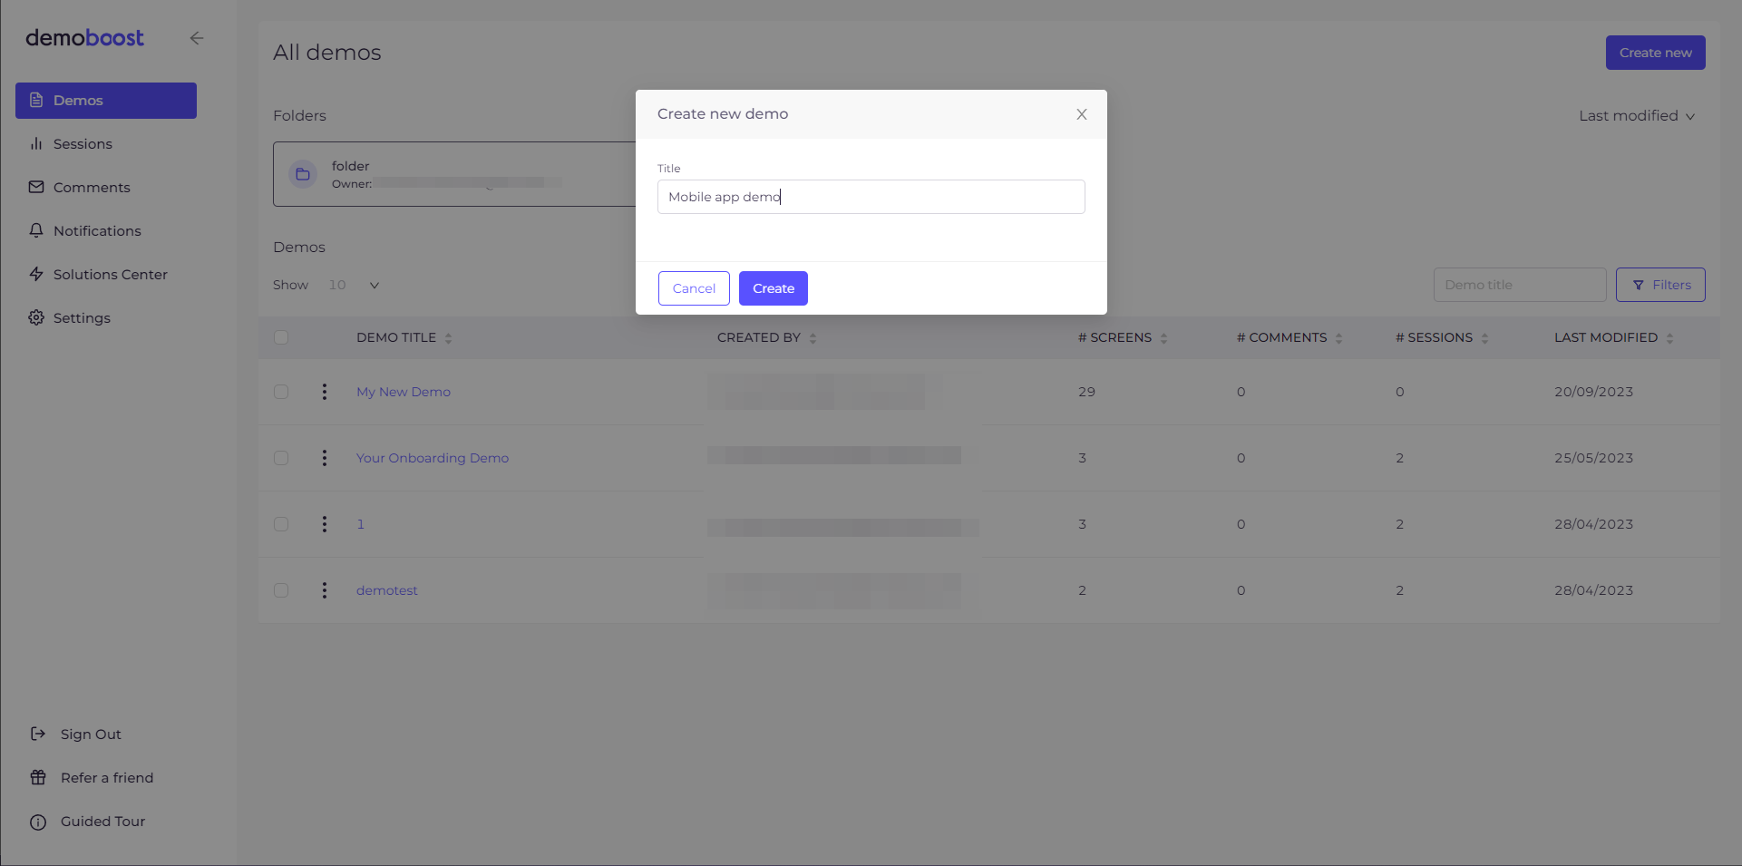Select the checkbox beside Your Onboarding Demo
Screen dimensions: 1742x866
coord(281,458)
